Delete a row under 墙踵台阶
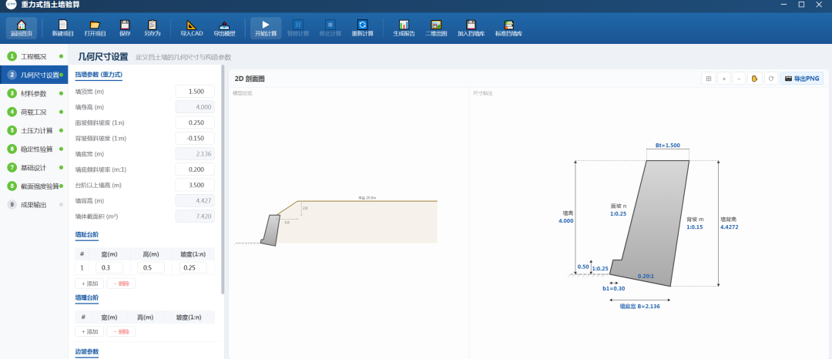832x359 pixels. pyautogui.click(x=121, y=332)
